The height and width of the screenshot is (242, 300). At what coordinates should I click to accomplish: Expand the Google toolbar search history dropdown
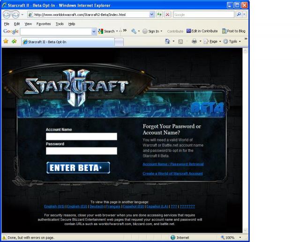[94, 31]
